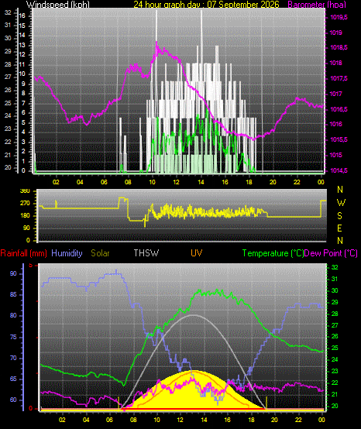
Task: Click humidity axis value 85
Action: (13, 295)
